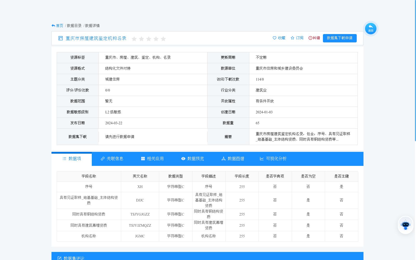Click the 订阅 subscribe star button
The width and height of the screenshot is (416, 260).
[x=297, y=38]
